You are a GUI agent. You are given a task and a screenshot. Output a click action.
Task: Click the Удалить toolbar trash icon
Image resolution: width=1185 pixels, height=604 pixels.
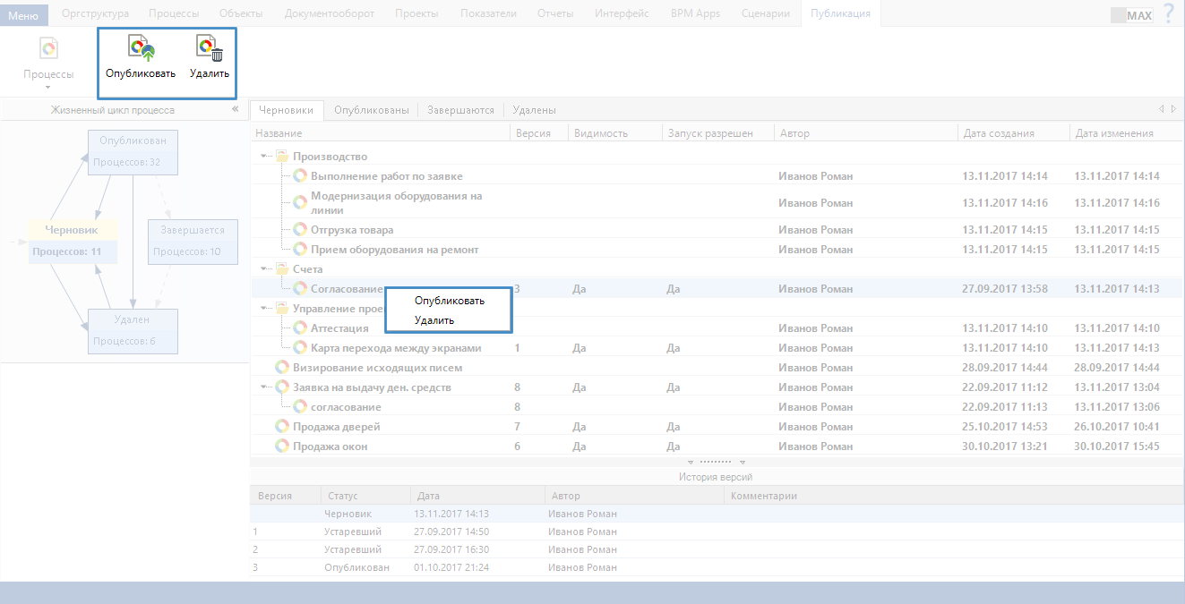tap(210, 49)
